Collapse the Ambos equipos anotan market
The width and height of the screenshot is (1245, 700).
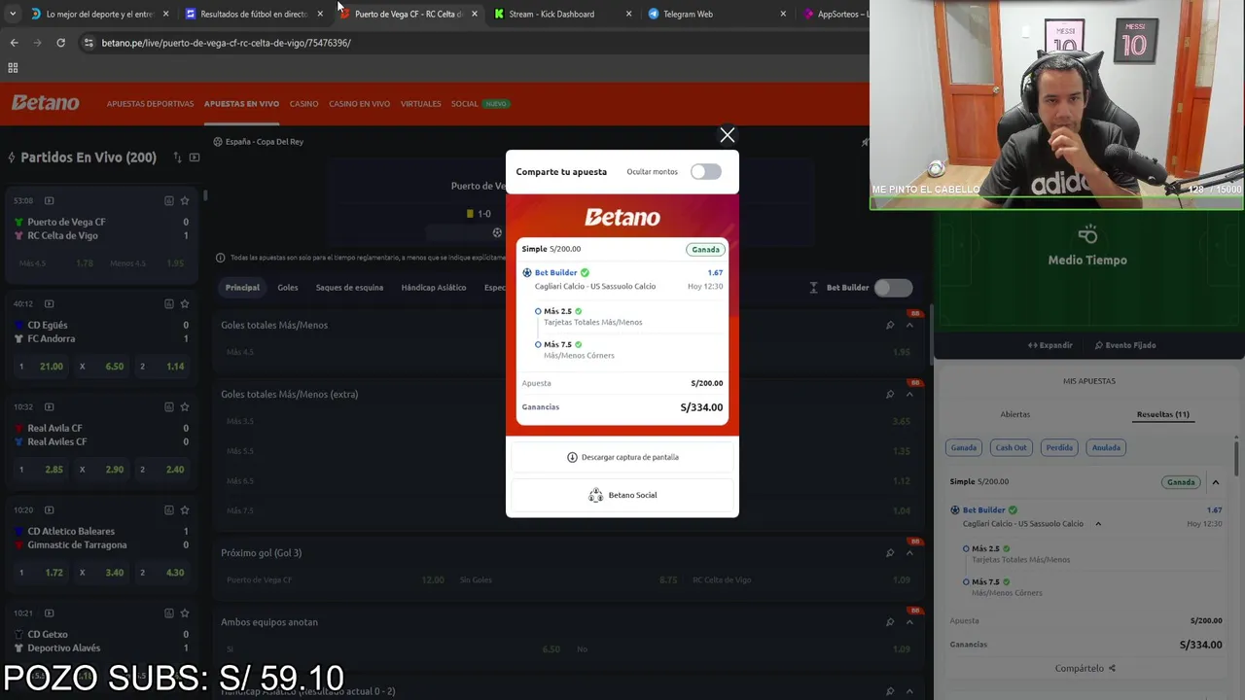pyautogui.click(x=909, y=622)
